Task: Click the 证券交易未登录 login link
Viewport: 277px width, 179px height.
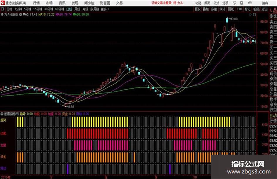Action: pos(162,3)
